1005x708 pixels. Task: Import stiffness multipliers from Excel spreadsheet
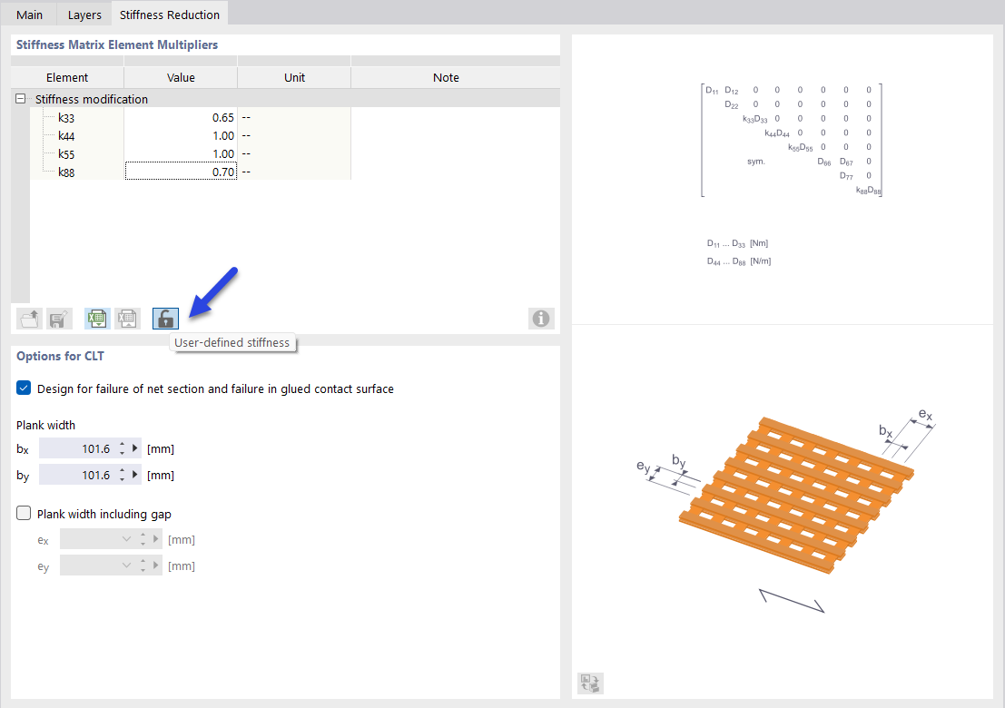pyautogui.click(x=127, y=319)
